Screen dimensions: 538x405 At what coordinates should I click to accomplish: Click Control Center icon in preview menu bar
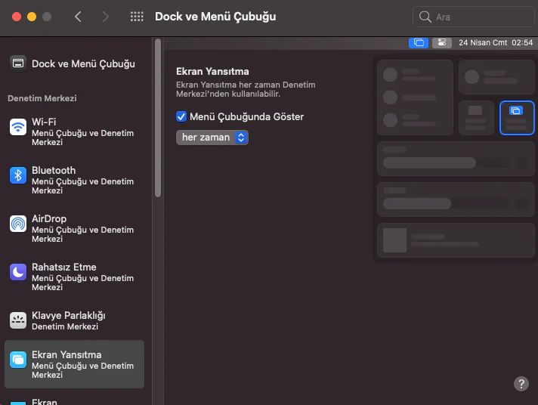point(442,43)
